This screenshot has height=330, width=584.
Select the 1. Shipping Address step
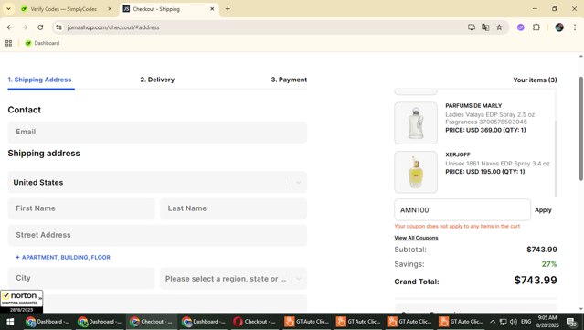pyautogui.click(x=39, y=80)
